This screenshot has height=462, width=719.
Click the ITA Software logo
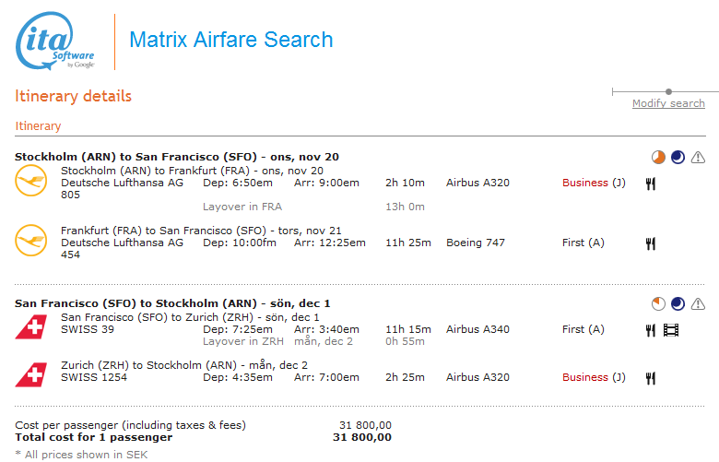(x=55, y=42)
